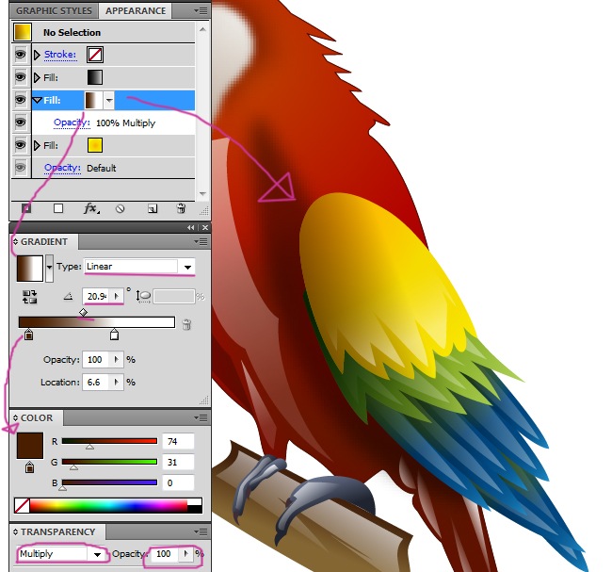Expand the Stroke attribute row
This screenshot has height=572, width=612.
coord(37,55)
